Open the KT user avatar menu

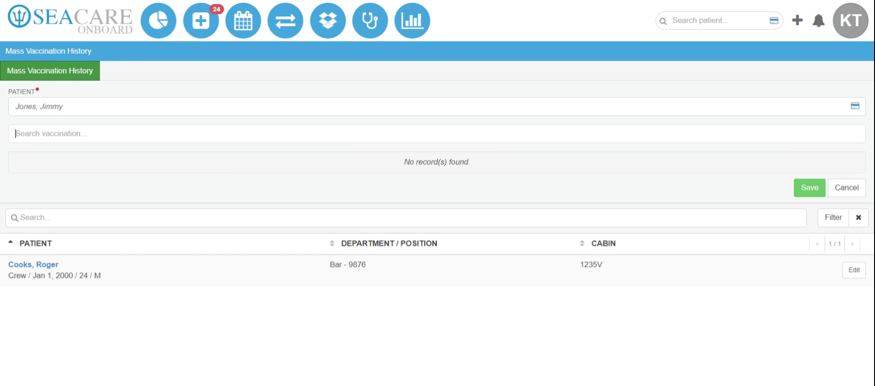coord(850,21)
